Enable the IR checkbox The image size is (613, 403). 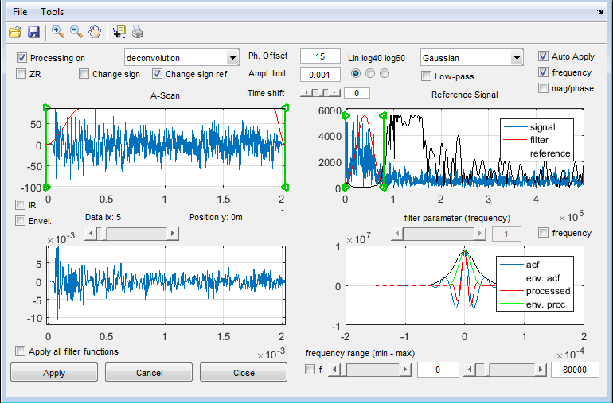[x=20, y=204]
